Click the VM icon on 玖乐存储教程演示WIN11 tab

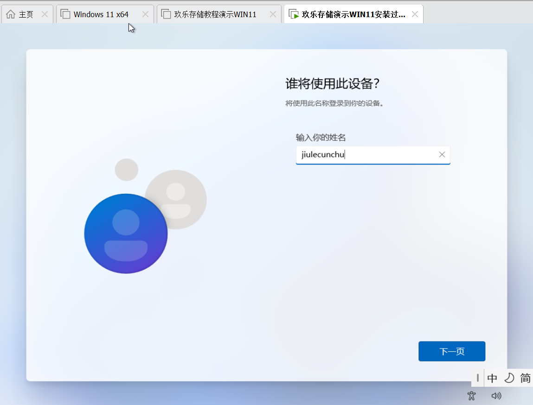point(166,14)
